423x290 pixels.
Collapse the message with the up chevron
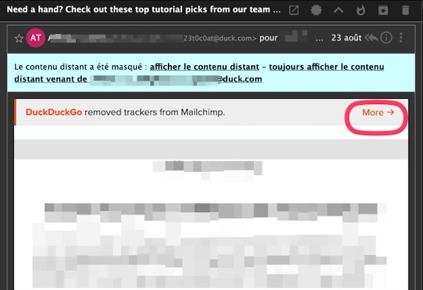(338, 11)
